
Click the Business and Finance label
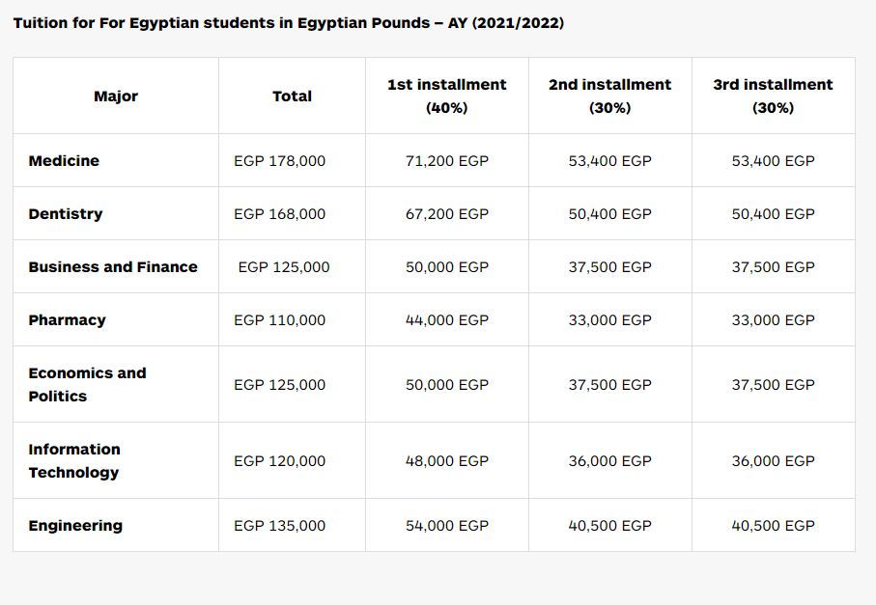pyautogui.click(x=113, y=266)
